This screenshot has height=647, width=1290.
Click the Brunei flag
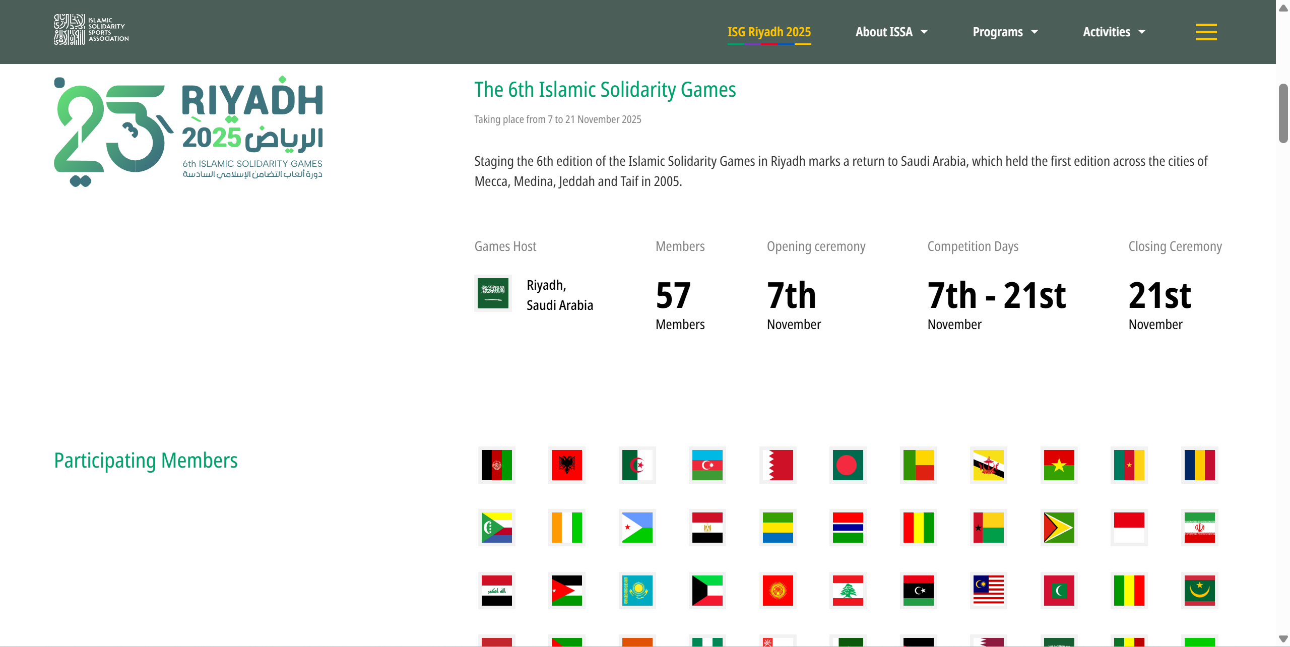click(988, 465)
